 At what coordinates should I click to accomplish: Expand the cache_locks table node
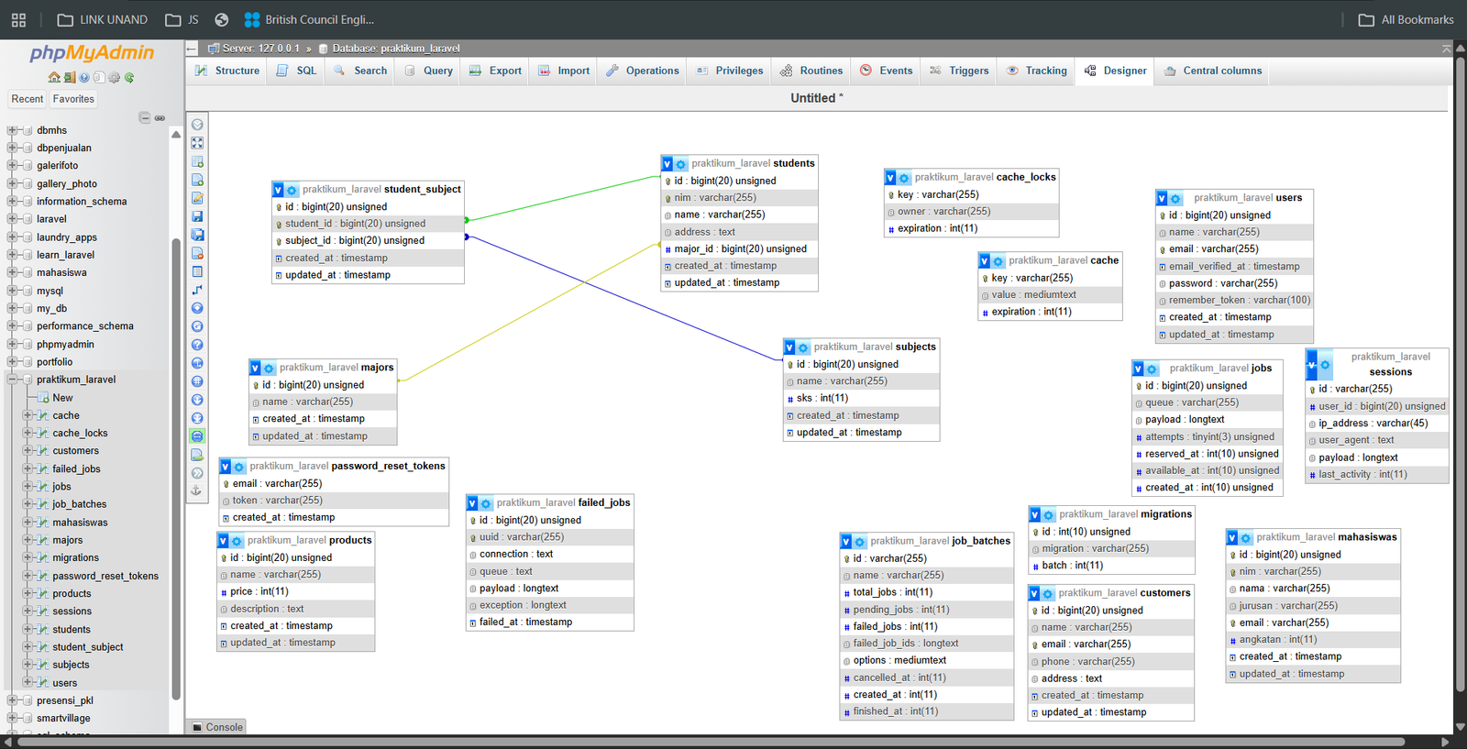28,433
